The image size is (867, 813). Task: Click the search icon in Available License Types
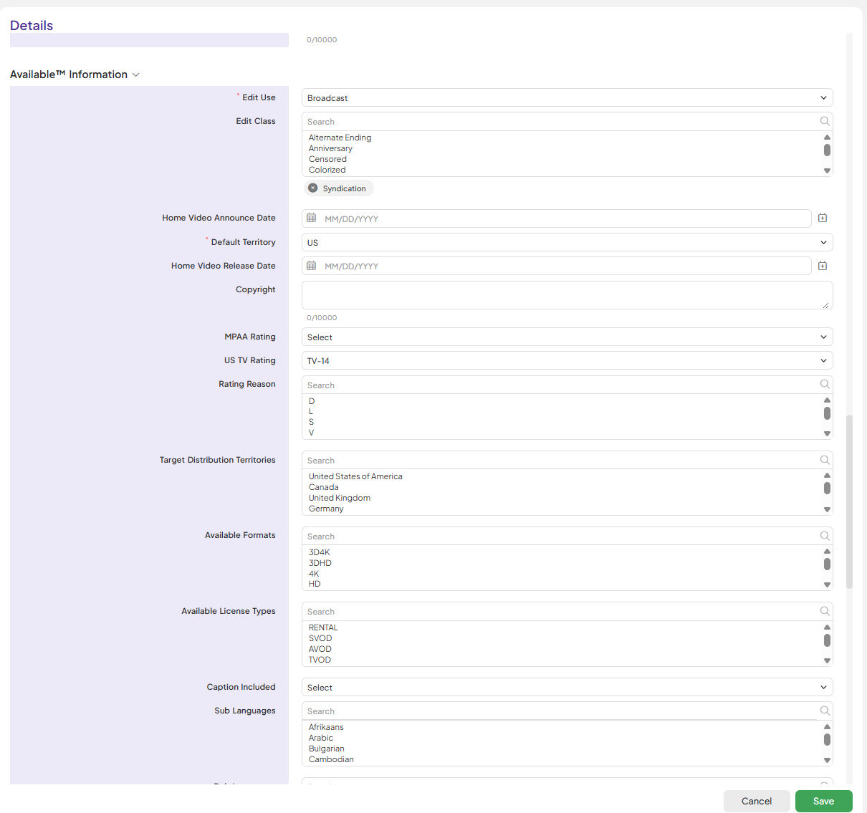825,611
